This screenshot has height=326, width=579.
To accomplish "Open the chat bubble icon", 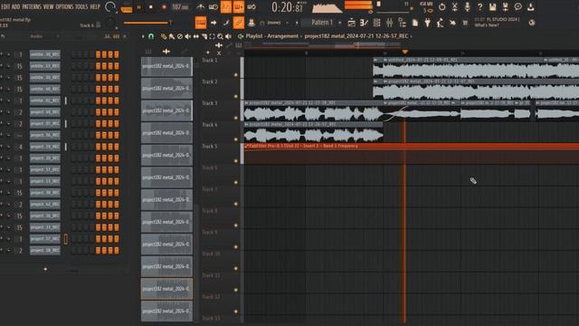I will click(518, 6).
